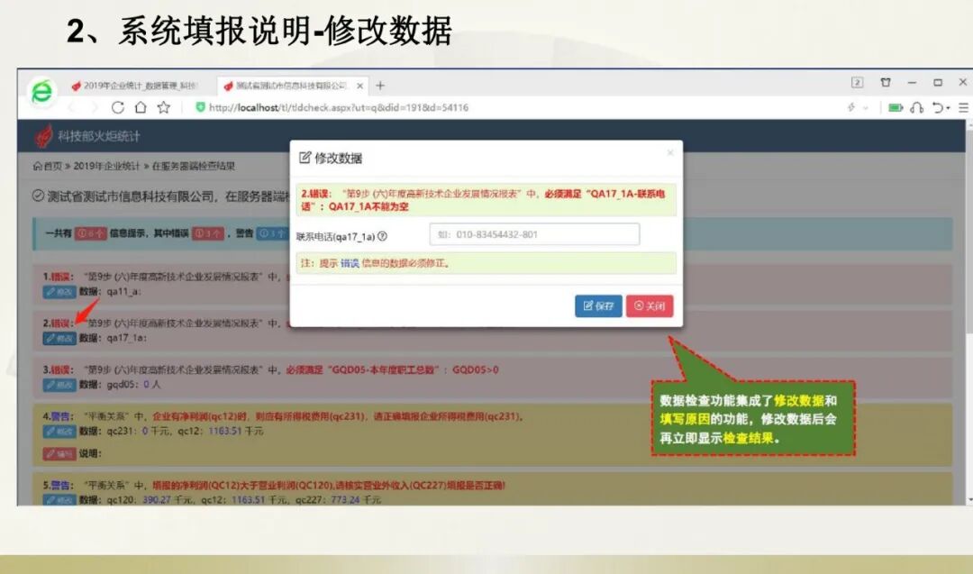Close the 测试省测试市信息科技有限公司 tab
Viewport: 973px width, 574px height.
point(359,86)
